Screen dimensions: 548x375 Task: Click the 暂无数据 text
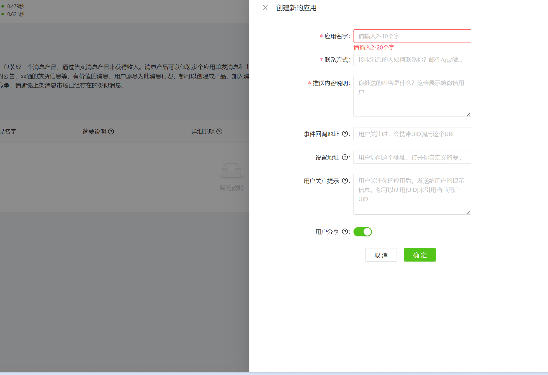231,188
